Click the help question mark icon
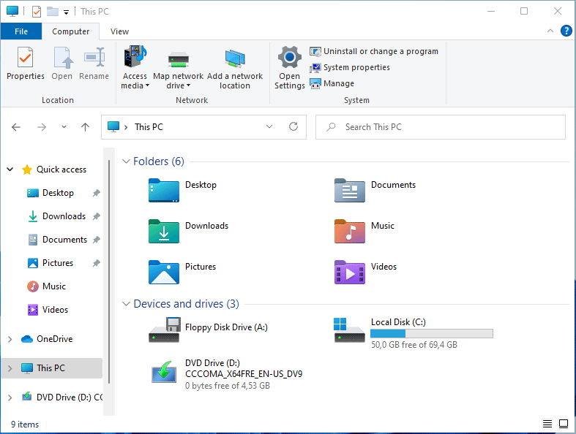576x434 pixels. (x=566, y=31)
